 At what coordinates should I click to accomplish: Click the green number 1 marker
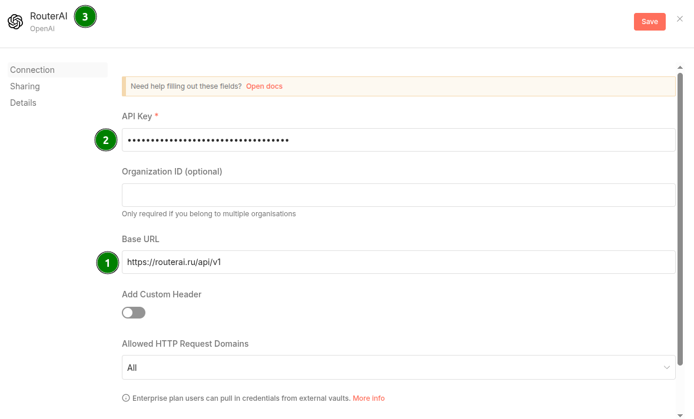coord(107,263)
